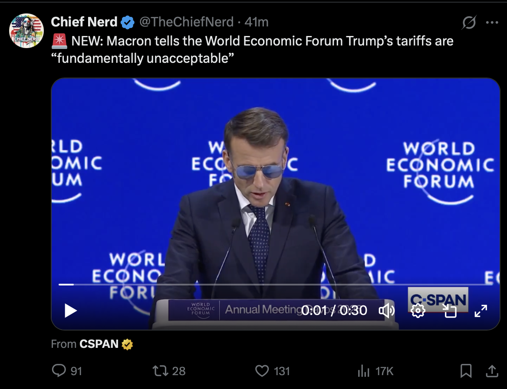Click the video progress bar
Viewport: 507px width, 389px height.
(x=275, y=285)
